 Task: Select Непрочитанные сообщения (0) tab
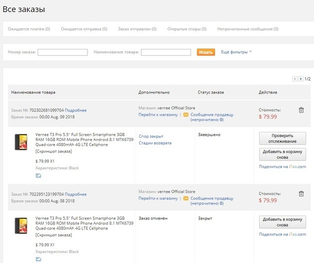[248, 29]
